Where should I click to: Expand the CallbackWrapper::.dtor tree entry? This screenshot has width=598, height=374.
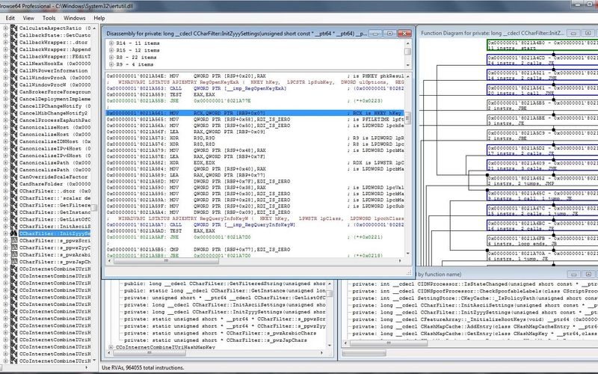(4, 43)
